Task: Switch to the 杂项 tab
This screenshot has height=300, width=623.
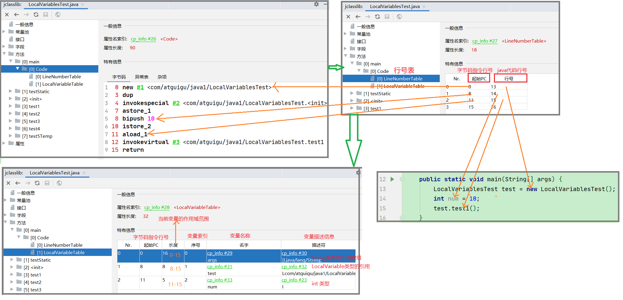Action: (x=162, y=77)
